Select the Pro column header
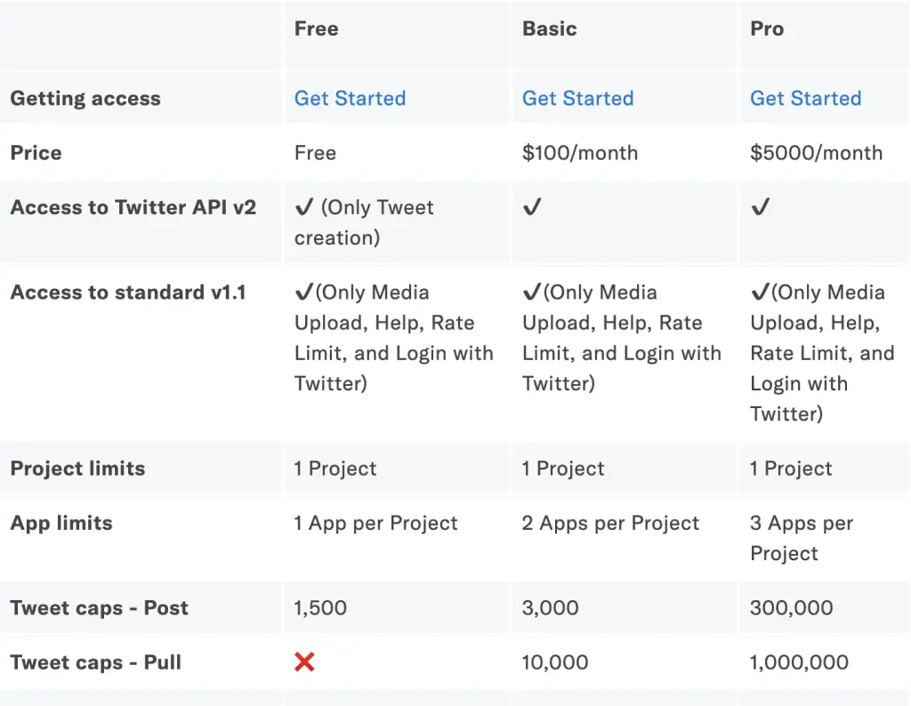Image resolution: width=911 pixels, height=706 pixels. tap(767, 29)
